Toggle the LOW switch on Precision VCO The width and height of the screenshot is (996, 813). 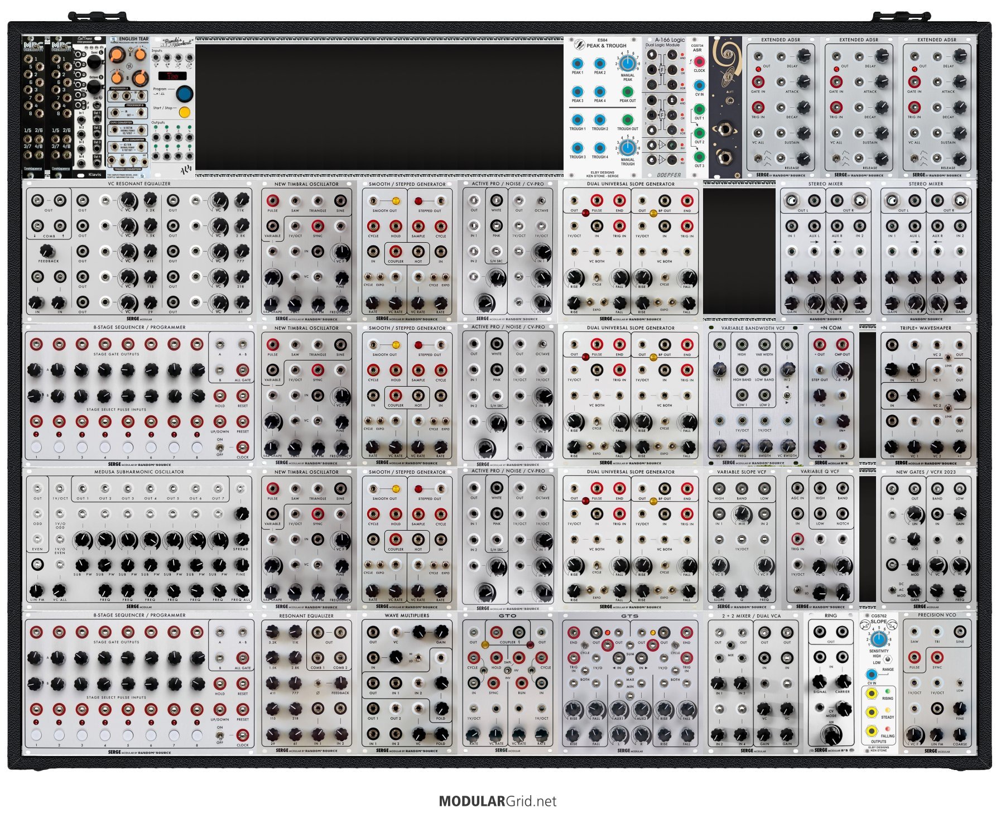(959, 683)
